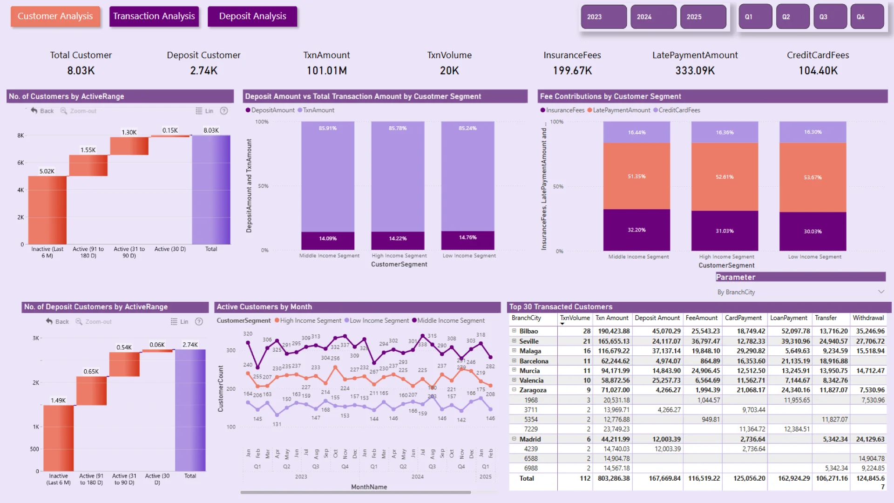Expand the Murcia row
The width and height of the screenshot is (894, 503).
514,370
